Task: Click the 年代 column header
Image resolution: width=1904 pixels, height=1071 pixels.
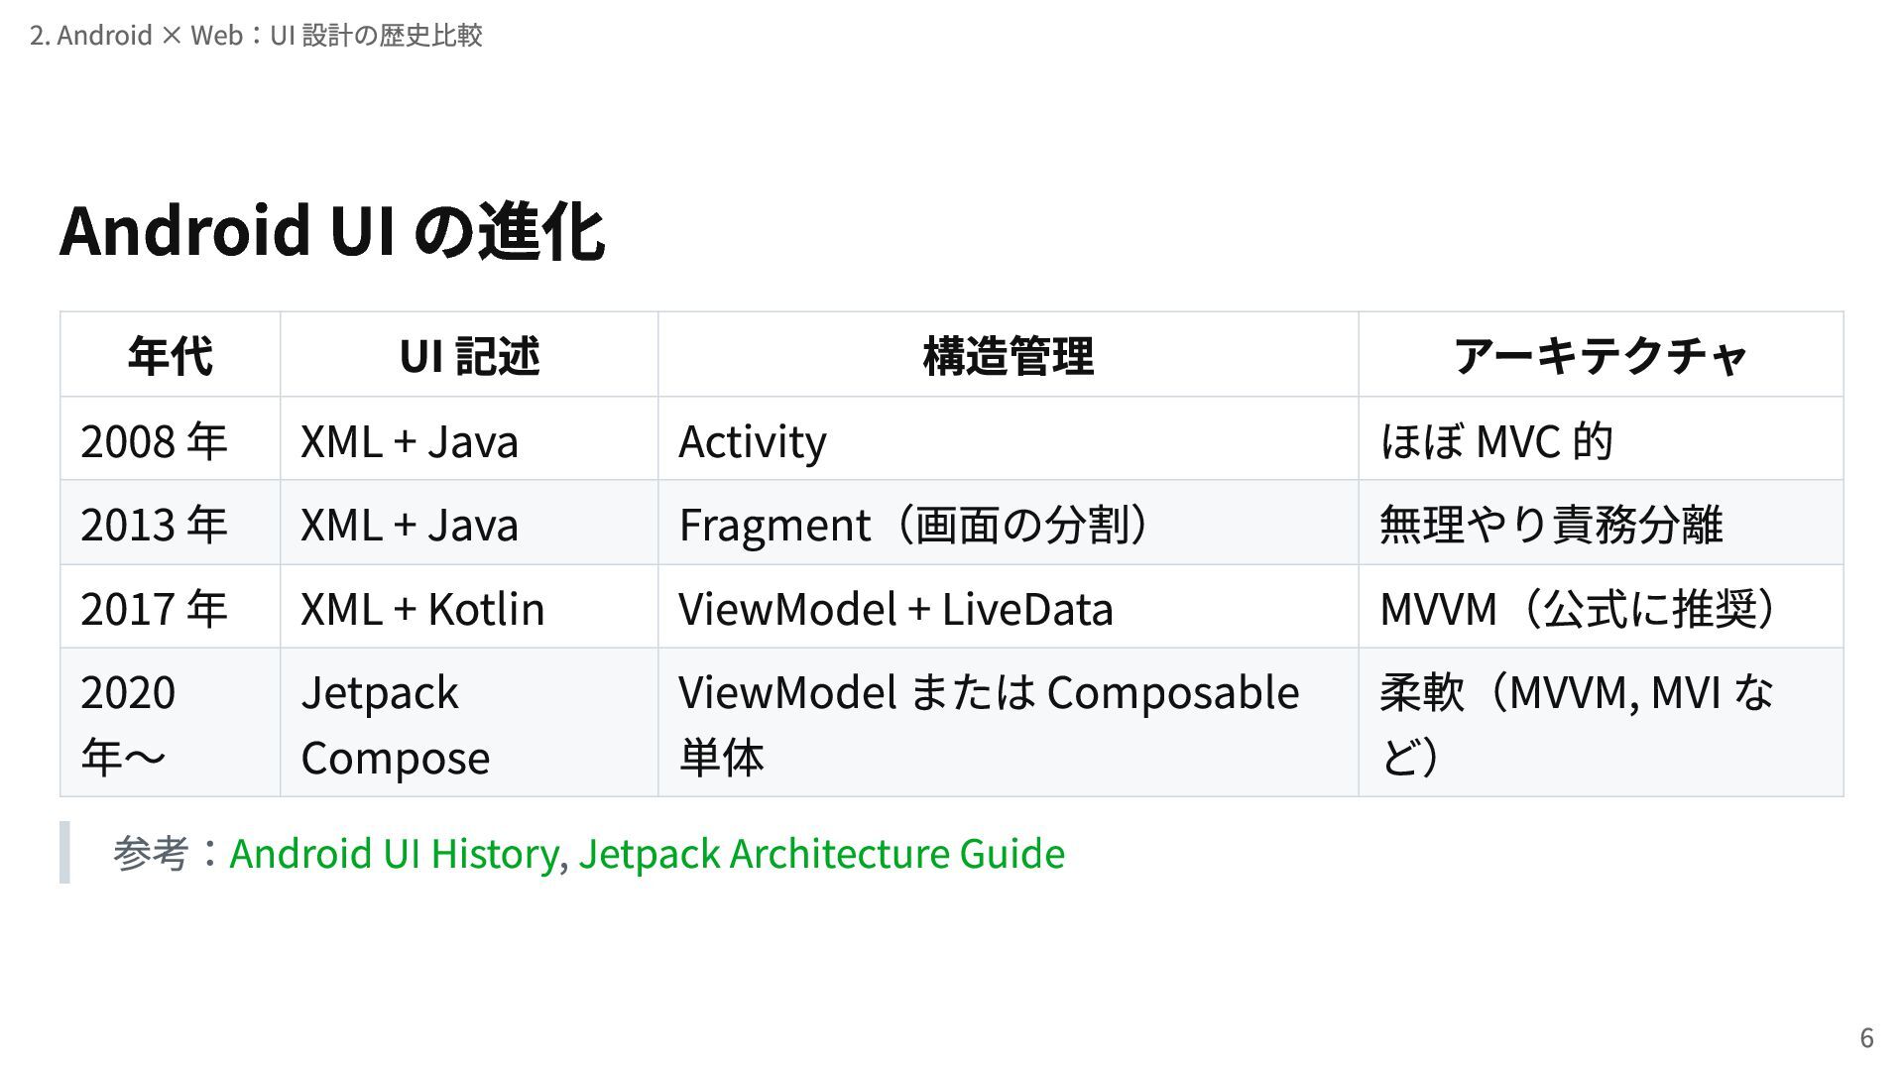Action: click(170, 356)
